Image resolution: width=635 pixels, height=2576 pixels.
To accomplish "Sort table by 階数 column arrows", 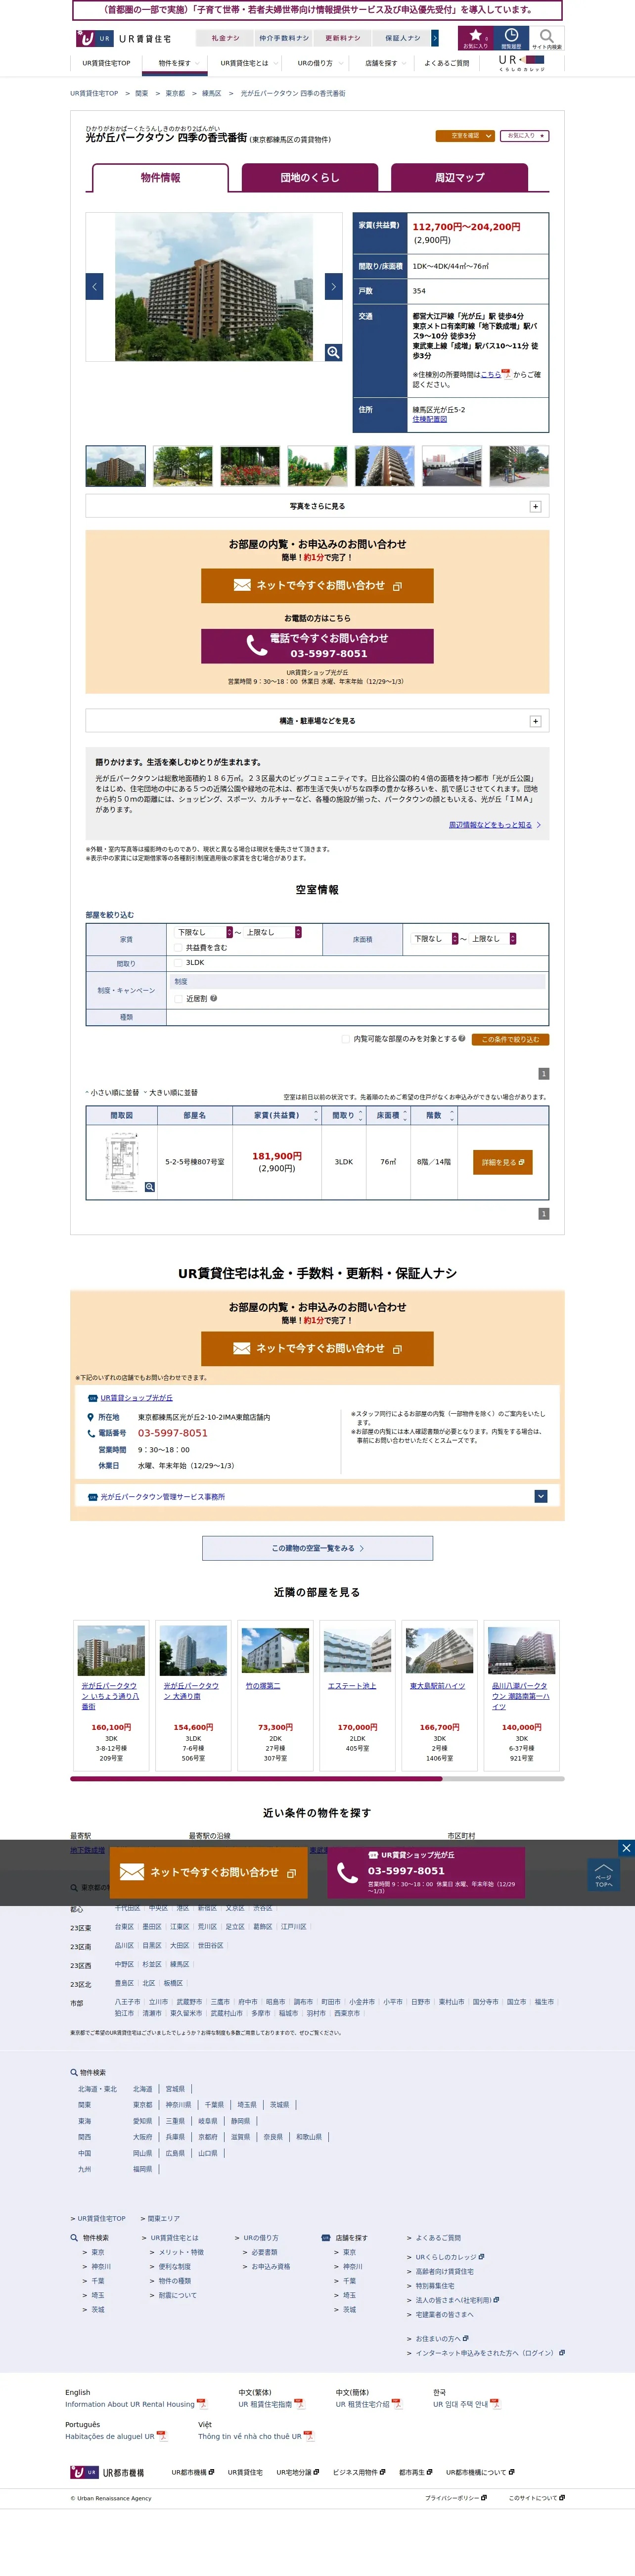I will (452, 1115).
